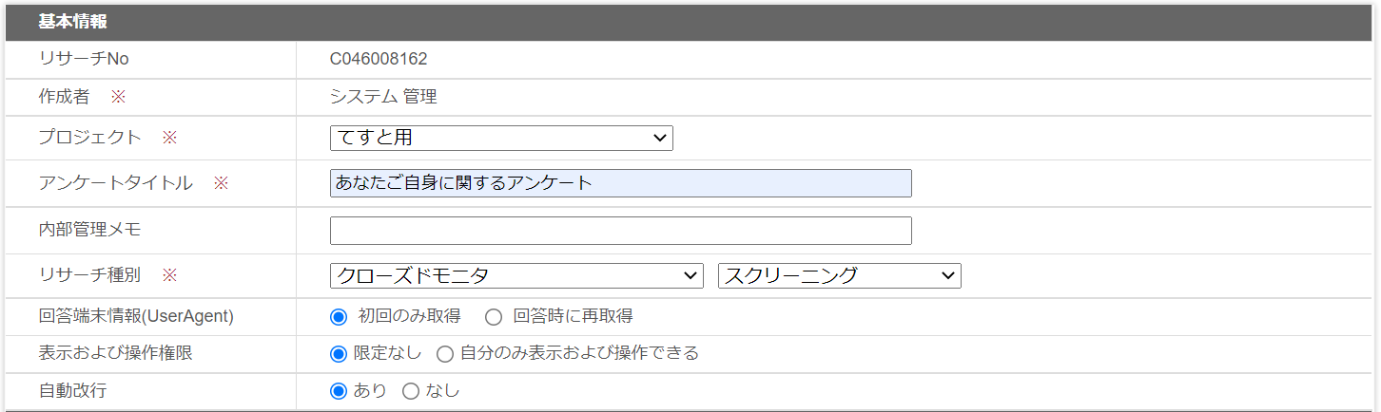This screenshot has width=1381, height=412.
Task: Click the 基本情報 section header
Action: click(x=72, y=22)
